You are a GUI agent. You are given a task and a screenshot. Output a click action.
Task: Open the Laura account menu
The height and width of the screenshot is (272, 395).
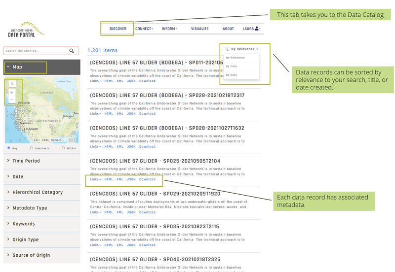pos(251,29)
